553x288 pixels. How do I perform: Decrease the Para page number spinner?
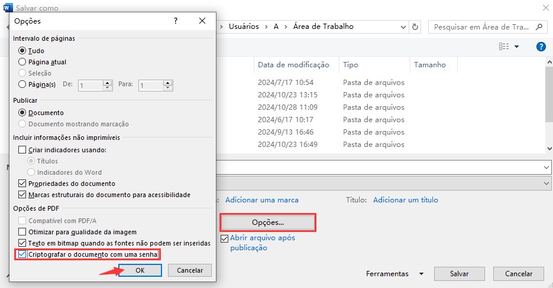[168, 87]
